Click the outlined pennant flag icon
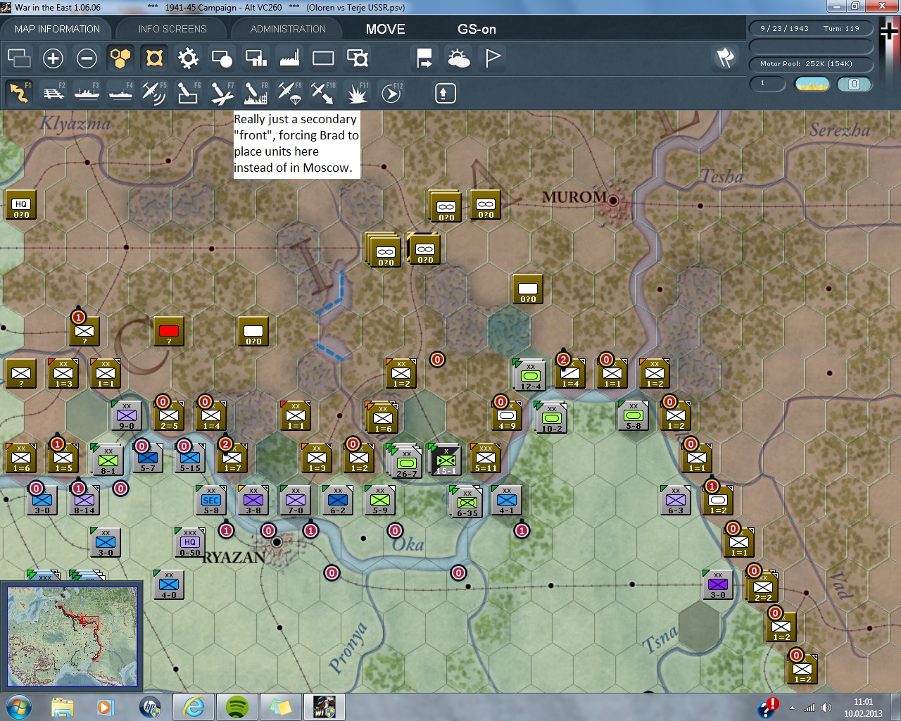Image resolution: width=901 pixels, height=721 pixels. pyautogui.click(x=493, y=58)
